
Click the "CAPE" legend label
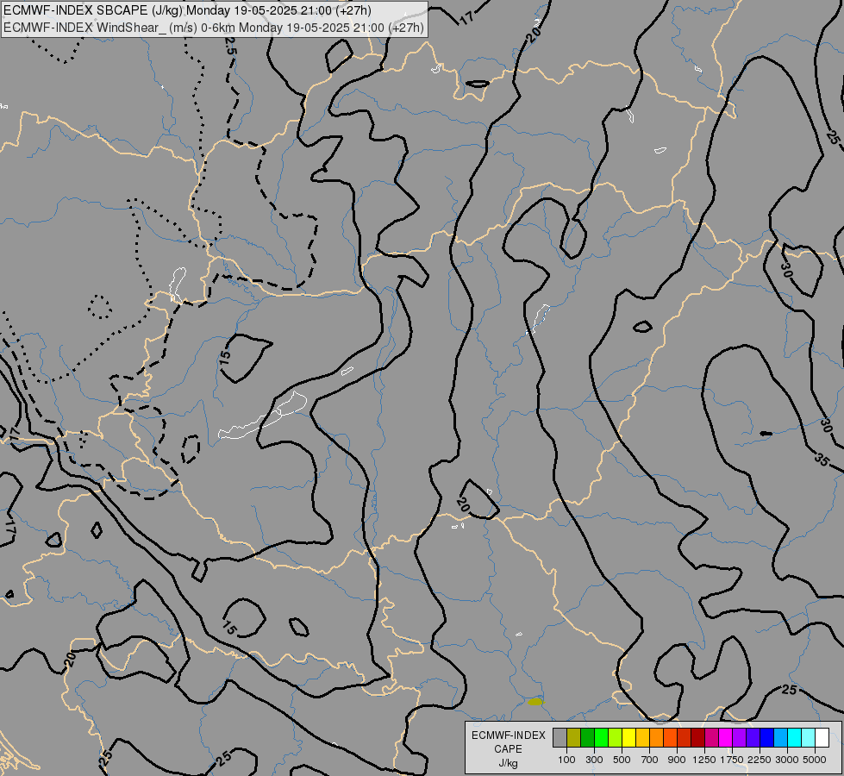click(508, 749)
